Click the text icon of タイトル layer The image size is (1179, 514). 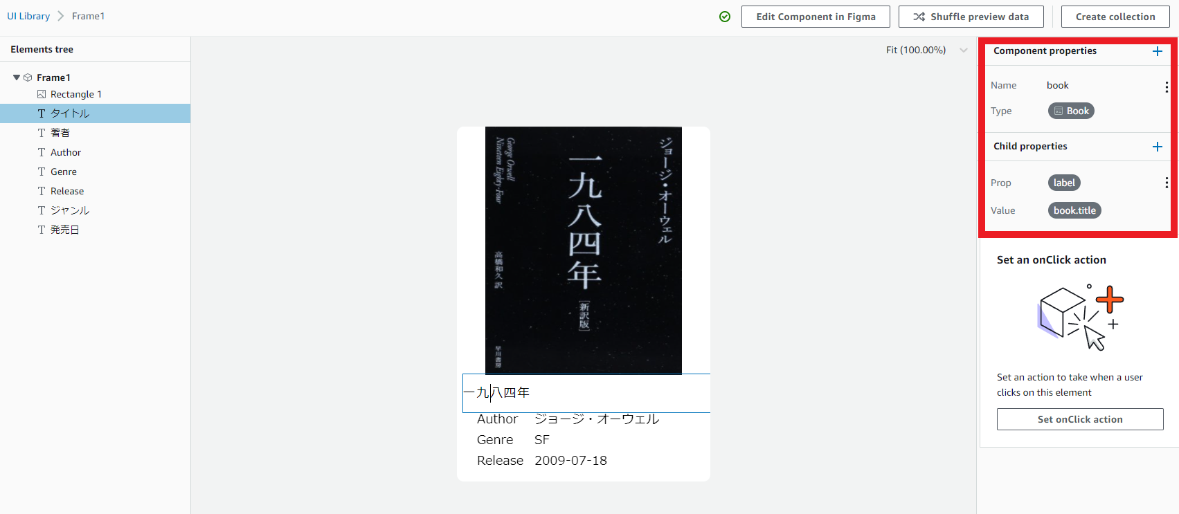pyautogui.click(x=42, y=113)
